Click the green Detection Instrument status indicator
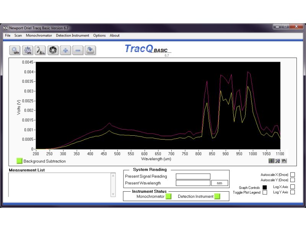This screenshot has width=306, height=230. 217,196
